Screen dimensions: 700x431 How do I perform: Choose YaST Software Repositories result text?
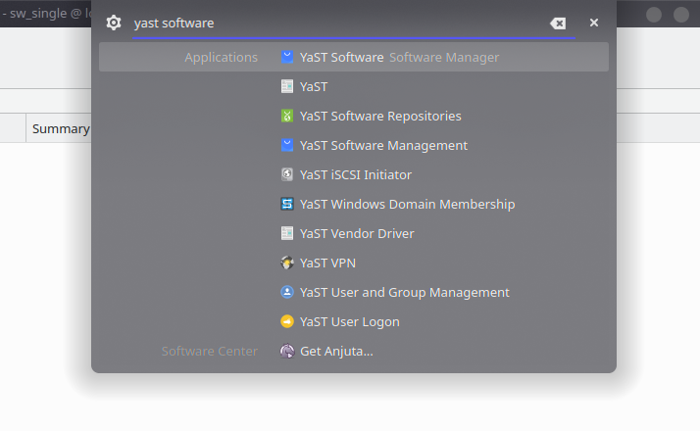380,116
